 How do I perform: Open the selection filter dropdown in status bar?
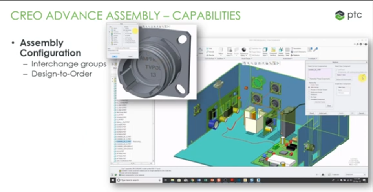click(355, 174)
